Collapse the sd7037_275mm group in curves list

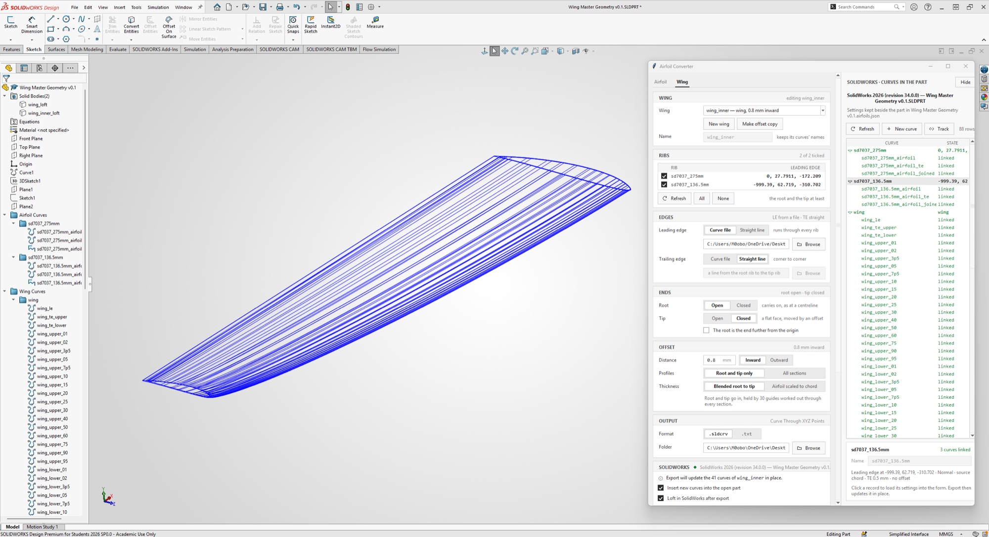850,151
